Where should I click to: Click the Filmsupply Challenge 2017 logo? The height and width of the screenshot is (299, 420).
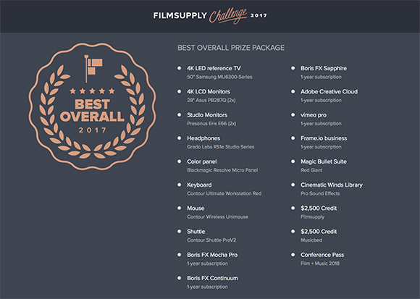[210, 15]
